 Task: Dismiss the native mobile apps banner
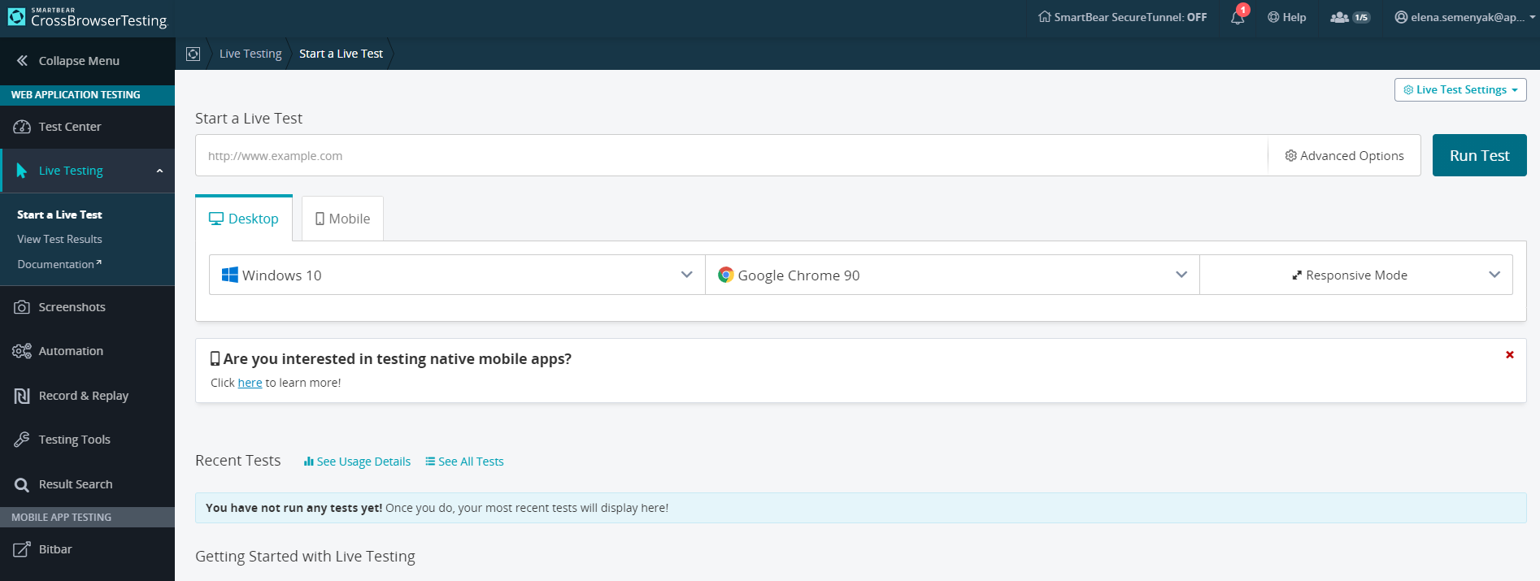pos(1510,355)
